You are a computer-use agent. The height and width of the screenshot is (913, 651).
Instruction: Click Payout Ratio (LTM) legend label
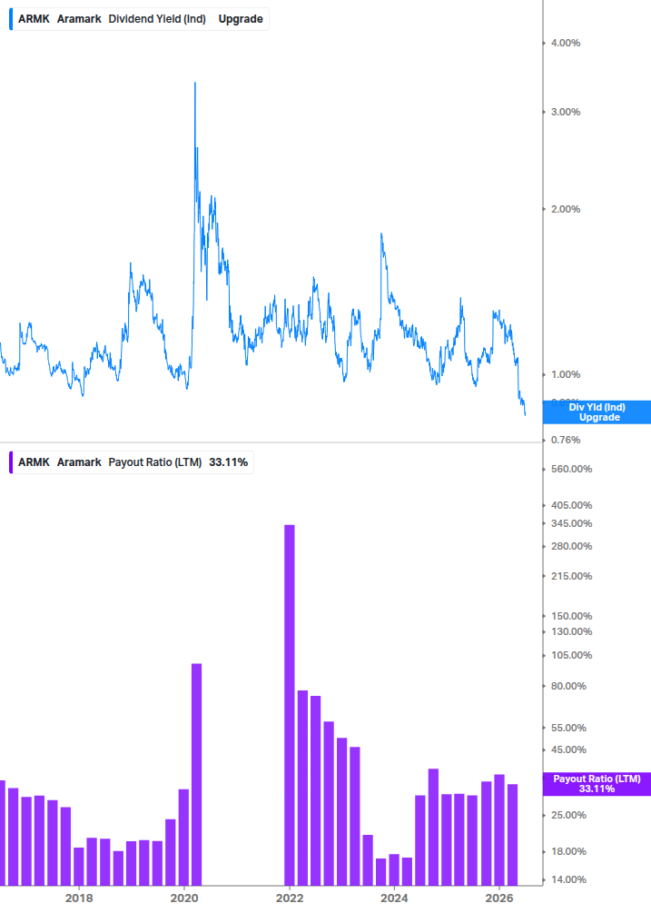point(154,462)
